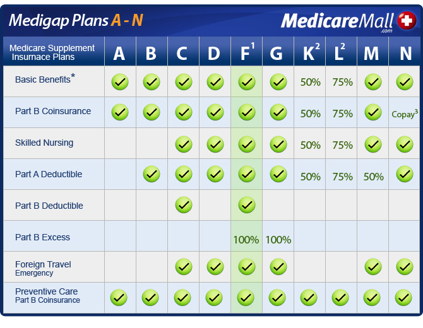Select the Plan F column header
Image resolution: width=423 pixels, height=328 pixels.
[247, 52]
